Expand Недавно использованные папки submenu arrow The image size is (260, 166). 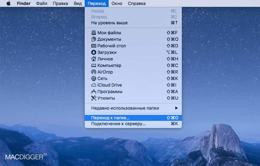(176, 108)
